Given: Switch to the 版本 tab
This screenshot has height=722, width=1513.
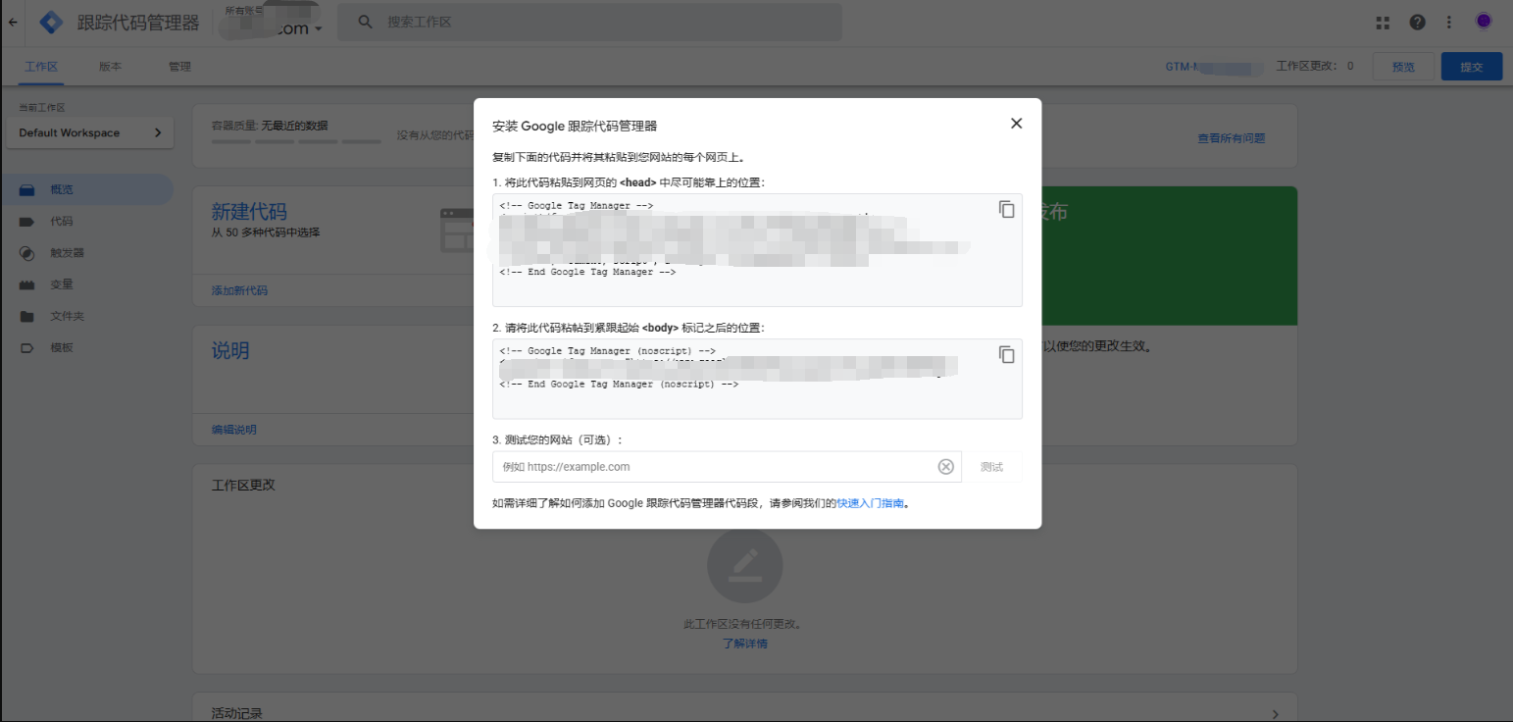Looking at the screenshot, I should click(x=111, y=67).
